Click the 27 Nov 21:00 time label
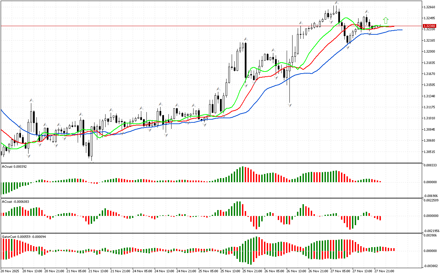440x275 pixels. (383, 271)
